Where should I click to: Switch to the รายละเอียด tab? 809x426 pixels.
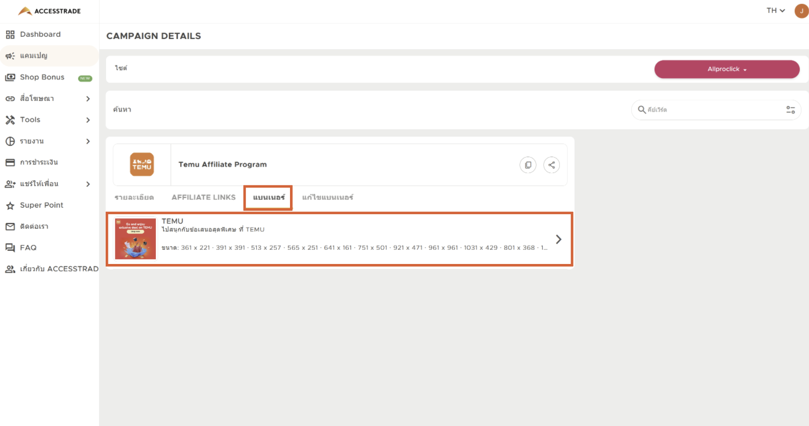134,197
